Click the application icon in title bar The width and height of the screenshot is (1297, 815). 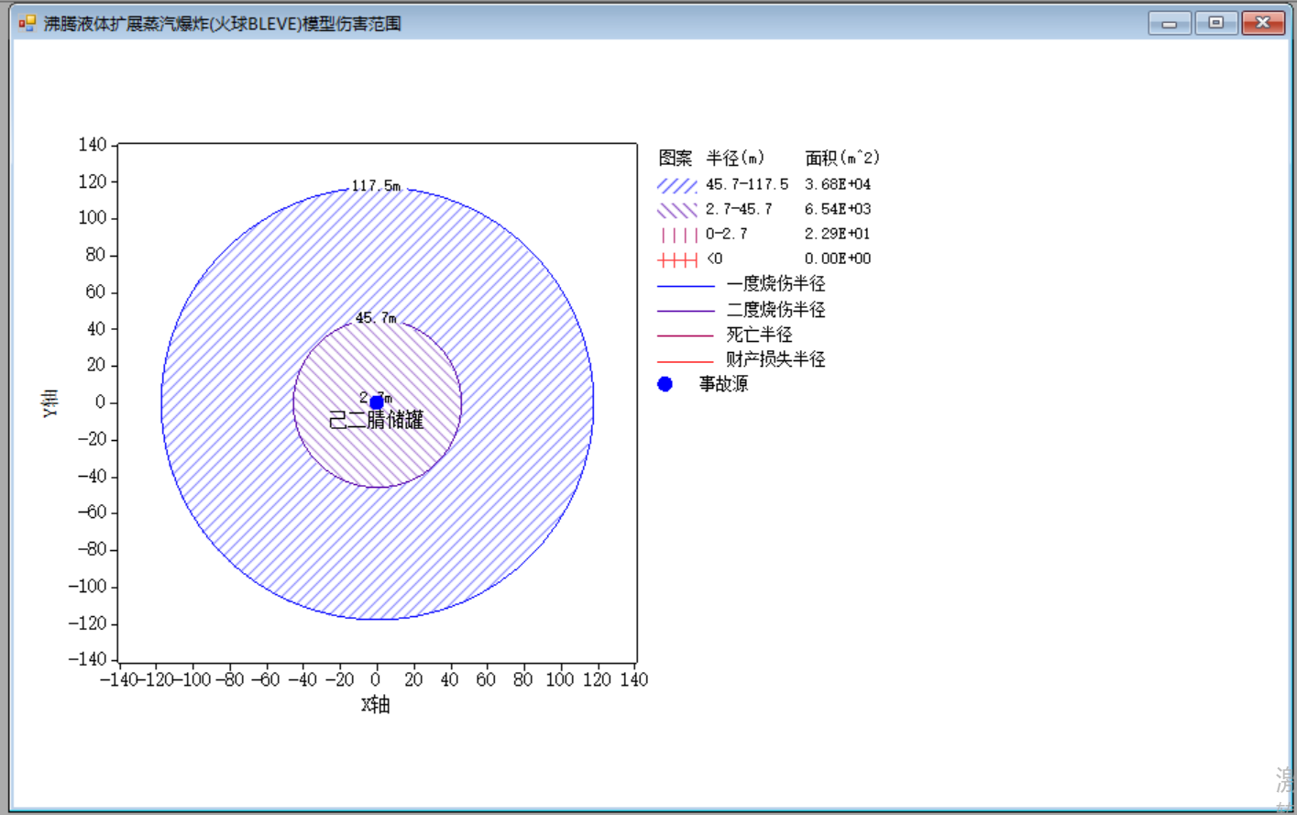(x=27, y=24)
